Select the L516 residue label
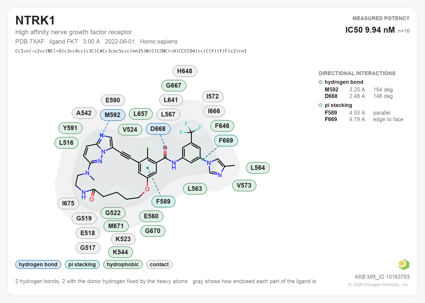The height and width of the screenshot is (303, 425). click(x=66, y=143)
